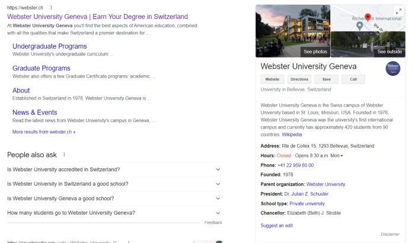Click the red map location pin
The image size is (415, 243).
[368, 17]
